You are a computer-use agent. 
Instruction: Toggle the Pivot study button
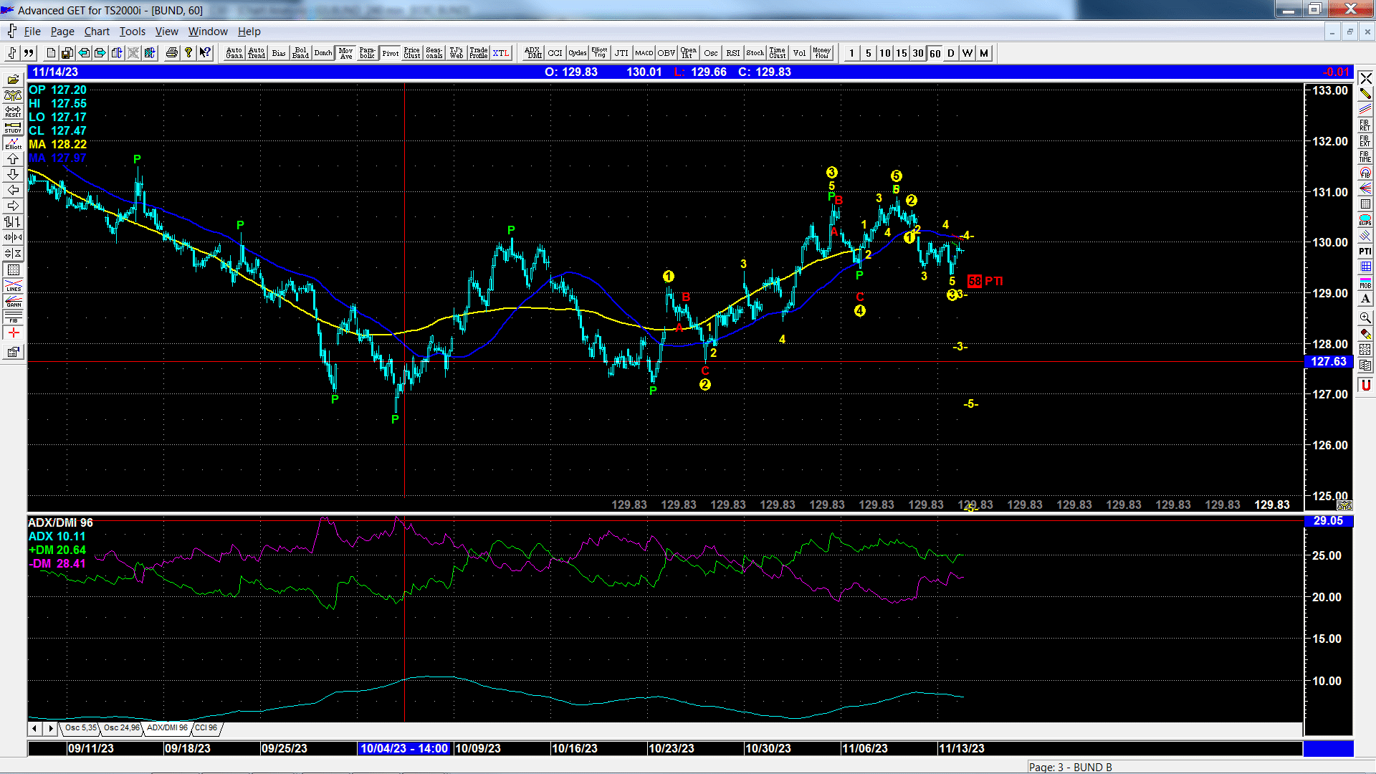click(391, 53)
